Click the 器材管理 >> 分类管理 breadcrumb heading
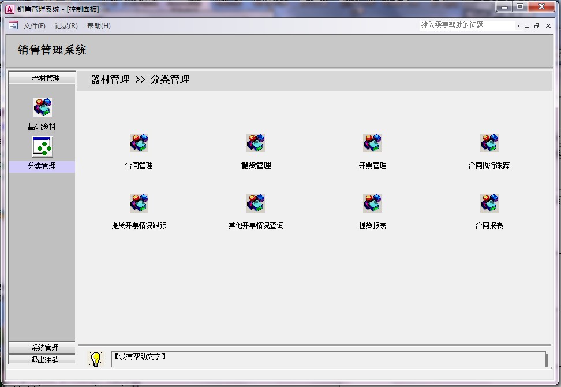This screenshot has width=561, height=387. click(x=140, y=80)
